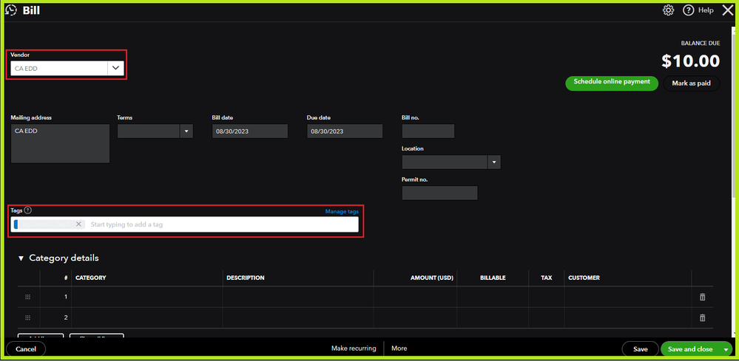Delete category row 1 using trash icon
The height and width of the screenshot is (361, 739).
[x=702, y=297]
